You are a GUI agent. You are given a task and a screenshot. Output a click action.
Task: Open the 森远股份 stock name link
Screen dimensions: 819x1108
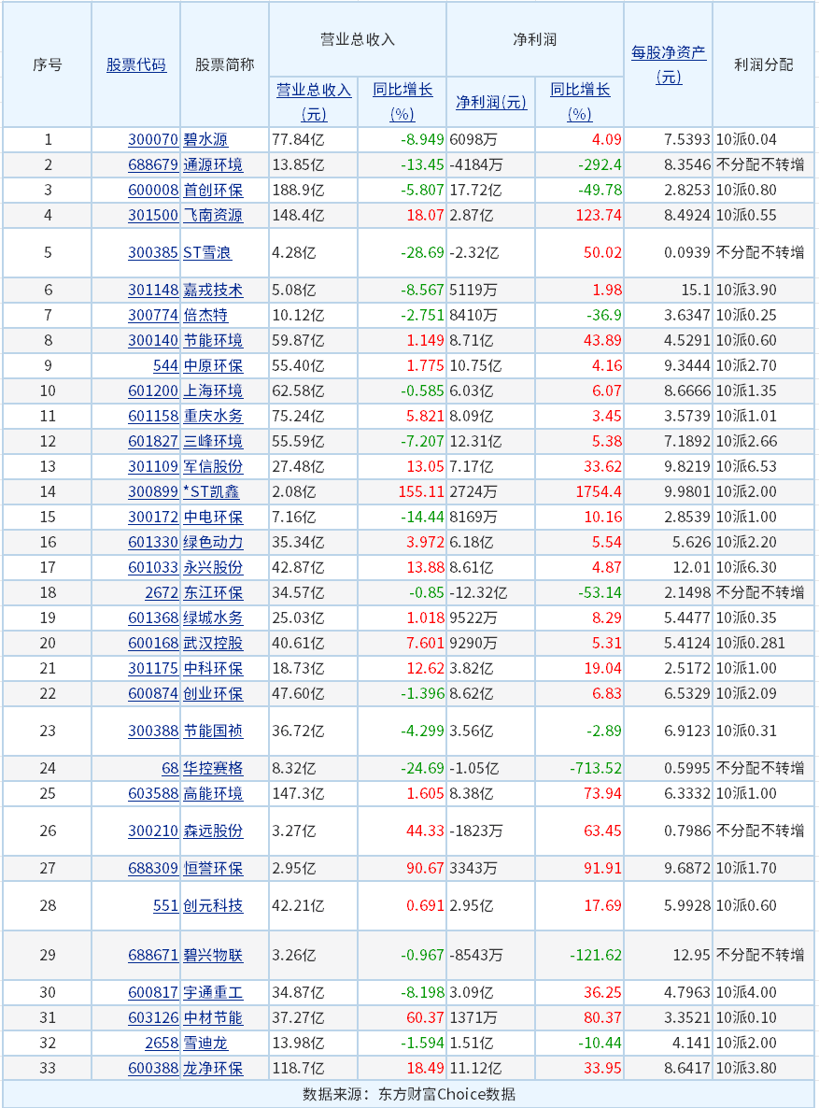click(212, 831)
